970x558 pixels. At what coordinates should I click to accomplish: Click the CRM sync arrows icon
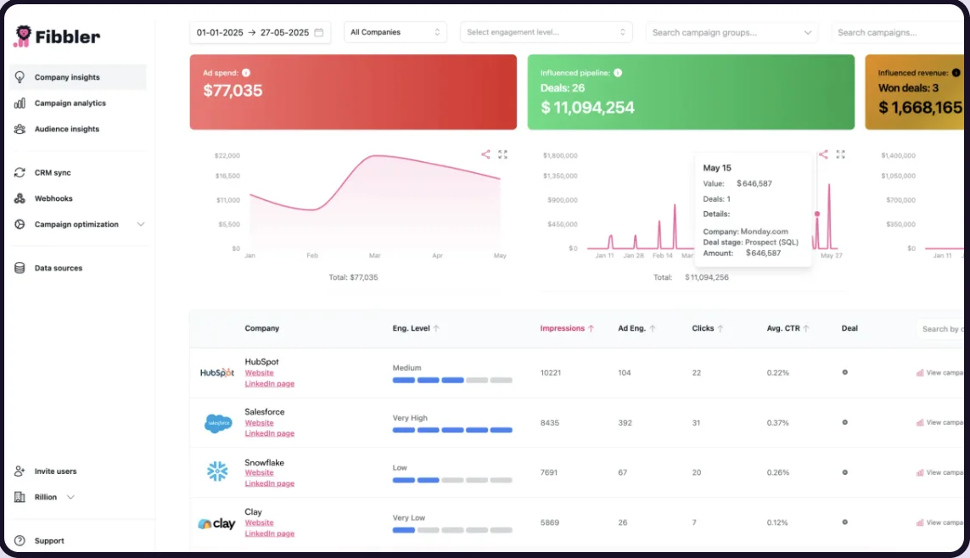click(x=21, y=172)
